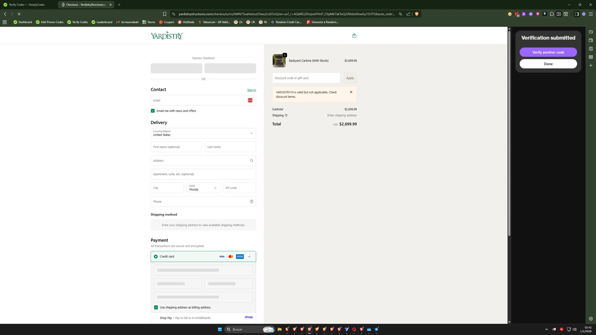Open the shopping cart bag icon

(x=354, y=36)
